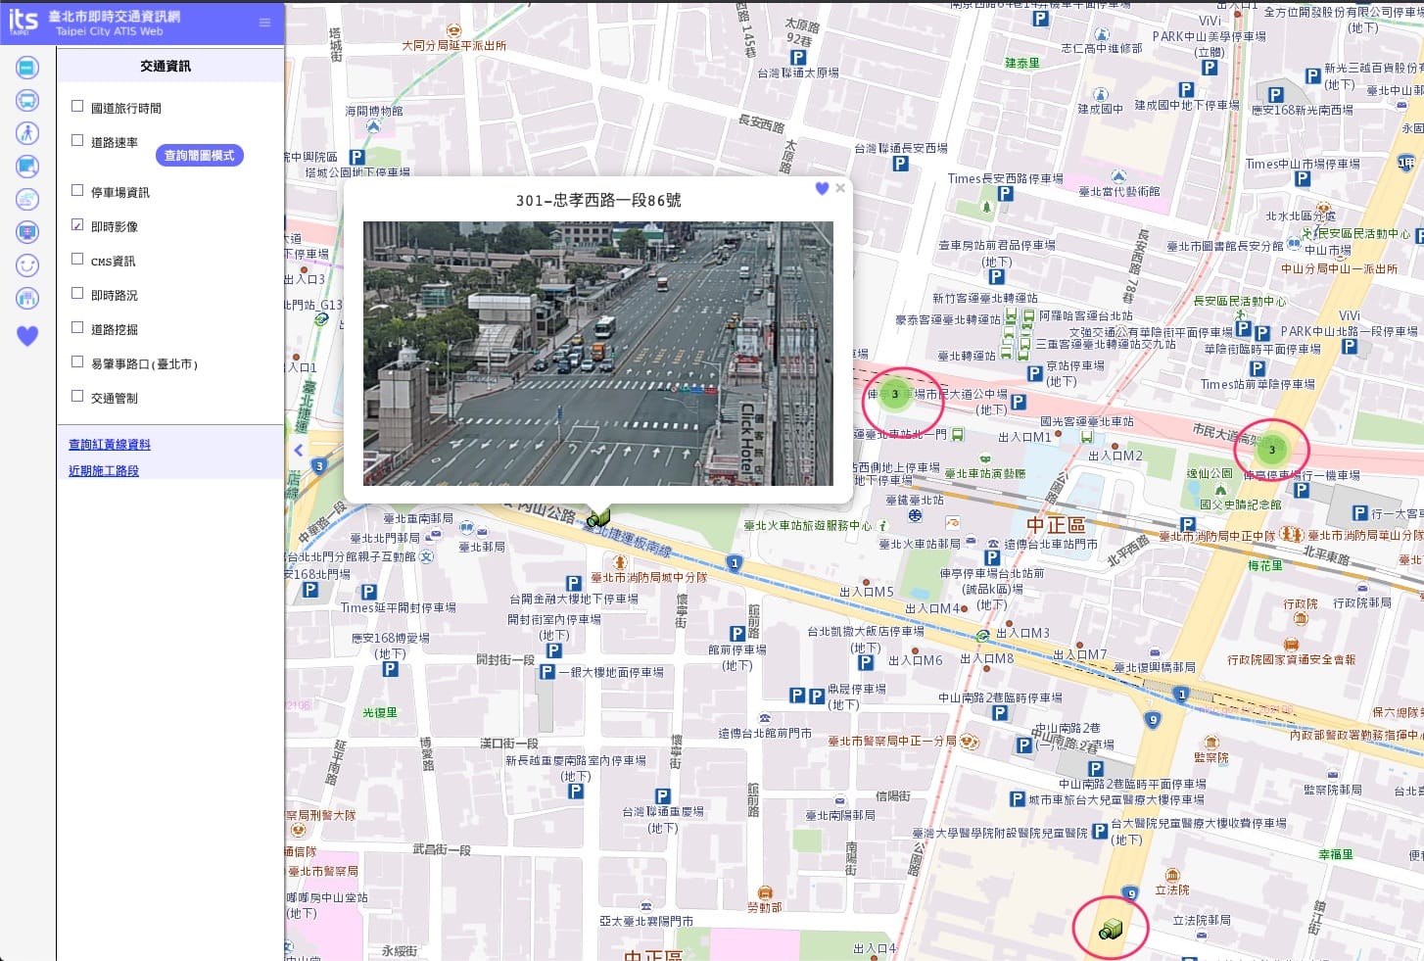Collapse side panel with left chevron arrow
The width and height of the screenshot is (1424, 961).
(x=299, y=451)
